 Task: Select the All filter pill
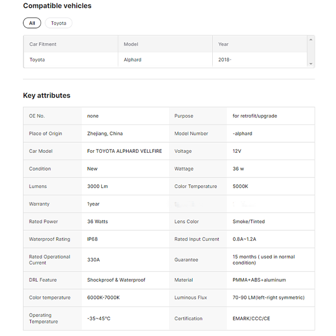[x=32, y=23]
